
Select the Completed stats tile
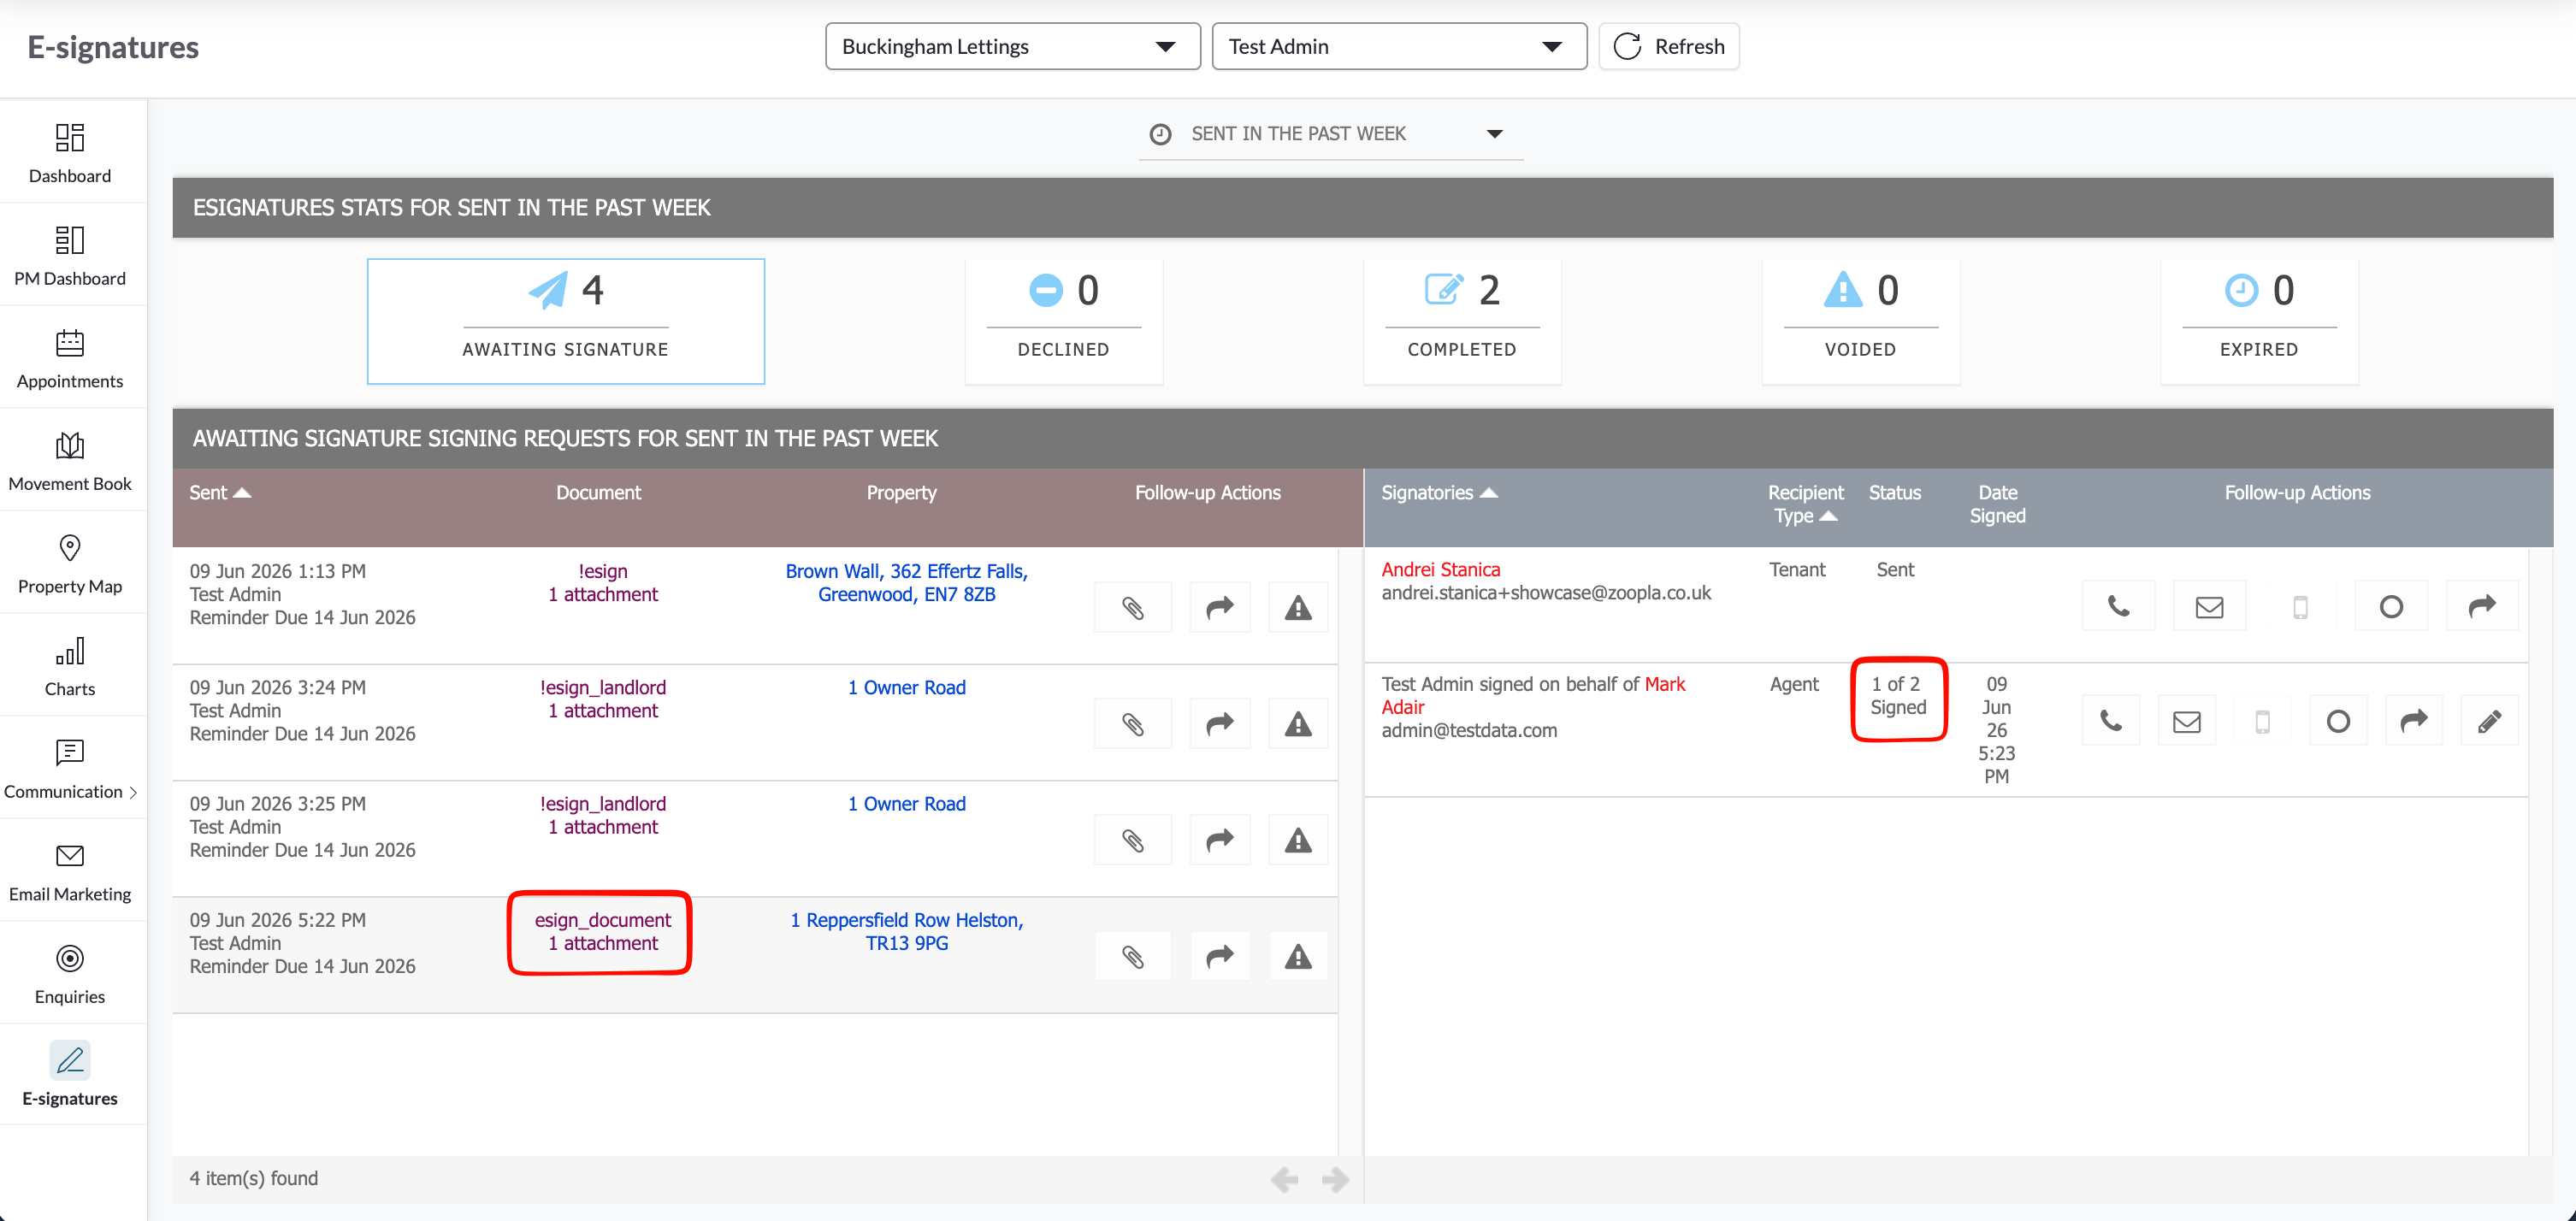coord(1462,321)
